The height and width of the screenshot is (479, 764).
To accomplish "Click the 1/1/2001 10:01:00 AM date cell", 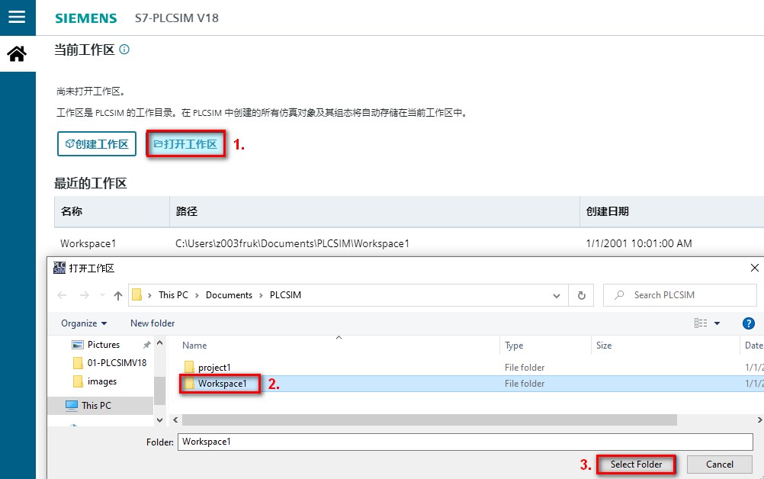I will (639, 243).
